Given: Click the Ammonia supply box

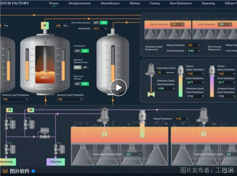Looking at the screenshot, I should [x=8, y=162].
